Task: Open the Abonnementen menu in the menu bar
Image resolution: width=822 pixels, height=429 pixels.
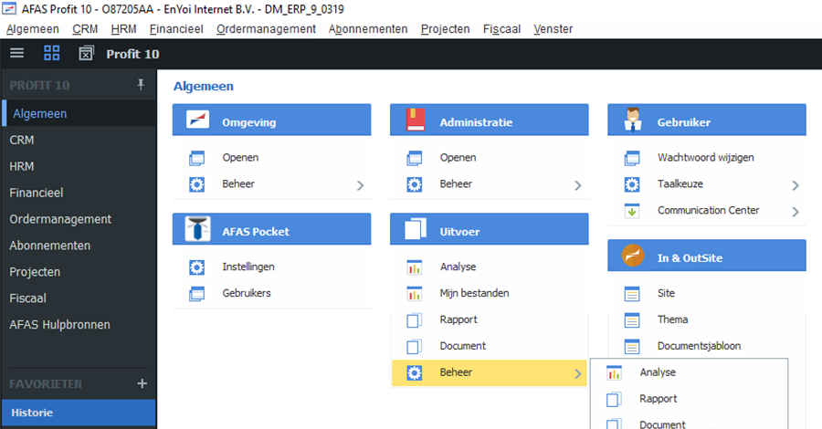Action: point(368,29)
